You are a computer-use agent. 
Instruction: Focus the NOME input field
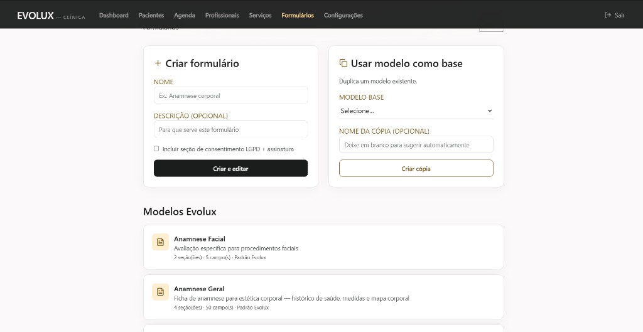click(230, 95)
